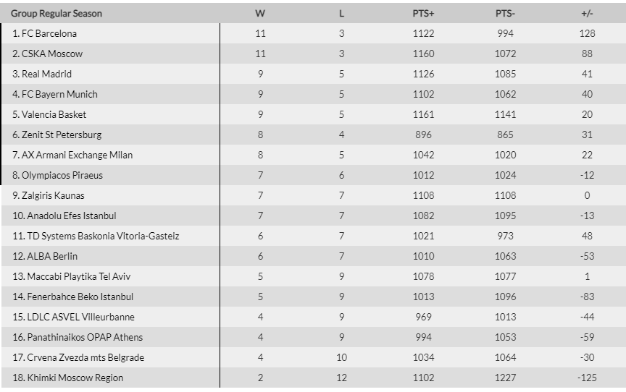Click FC Bayern Munich in standings

point(59,95)
